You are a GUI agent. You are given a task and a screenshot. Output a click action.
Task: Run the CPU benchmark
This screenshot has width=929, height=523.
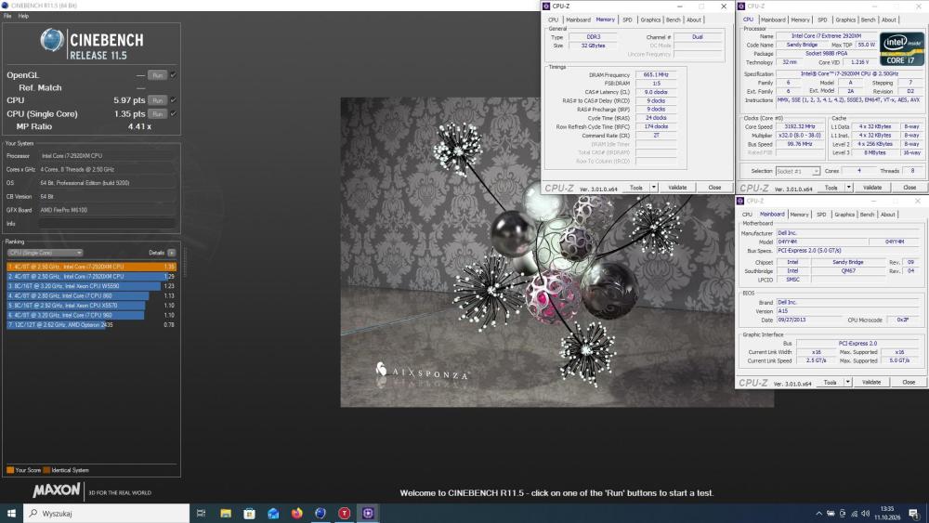(x=157, y=100)
